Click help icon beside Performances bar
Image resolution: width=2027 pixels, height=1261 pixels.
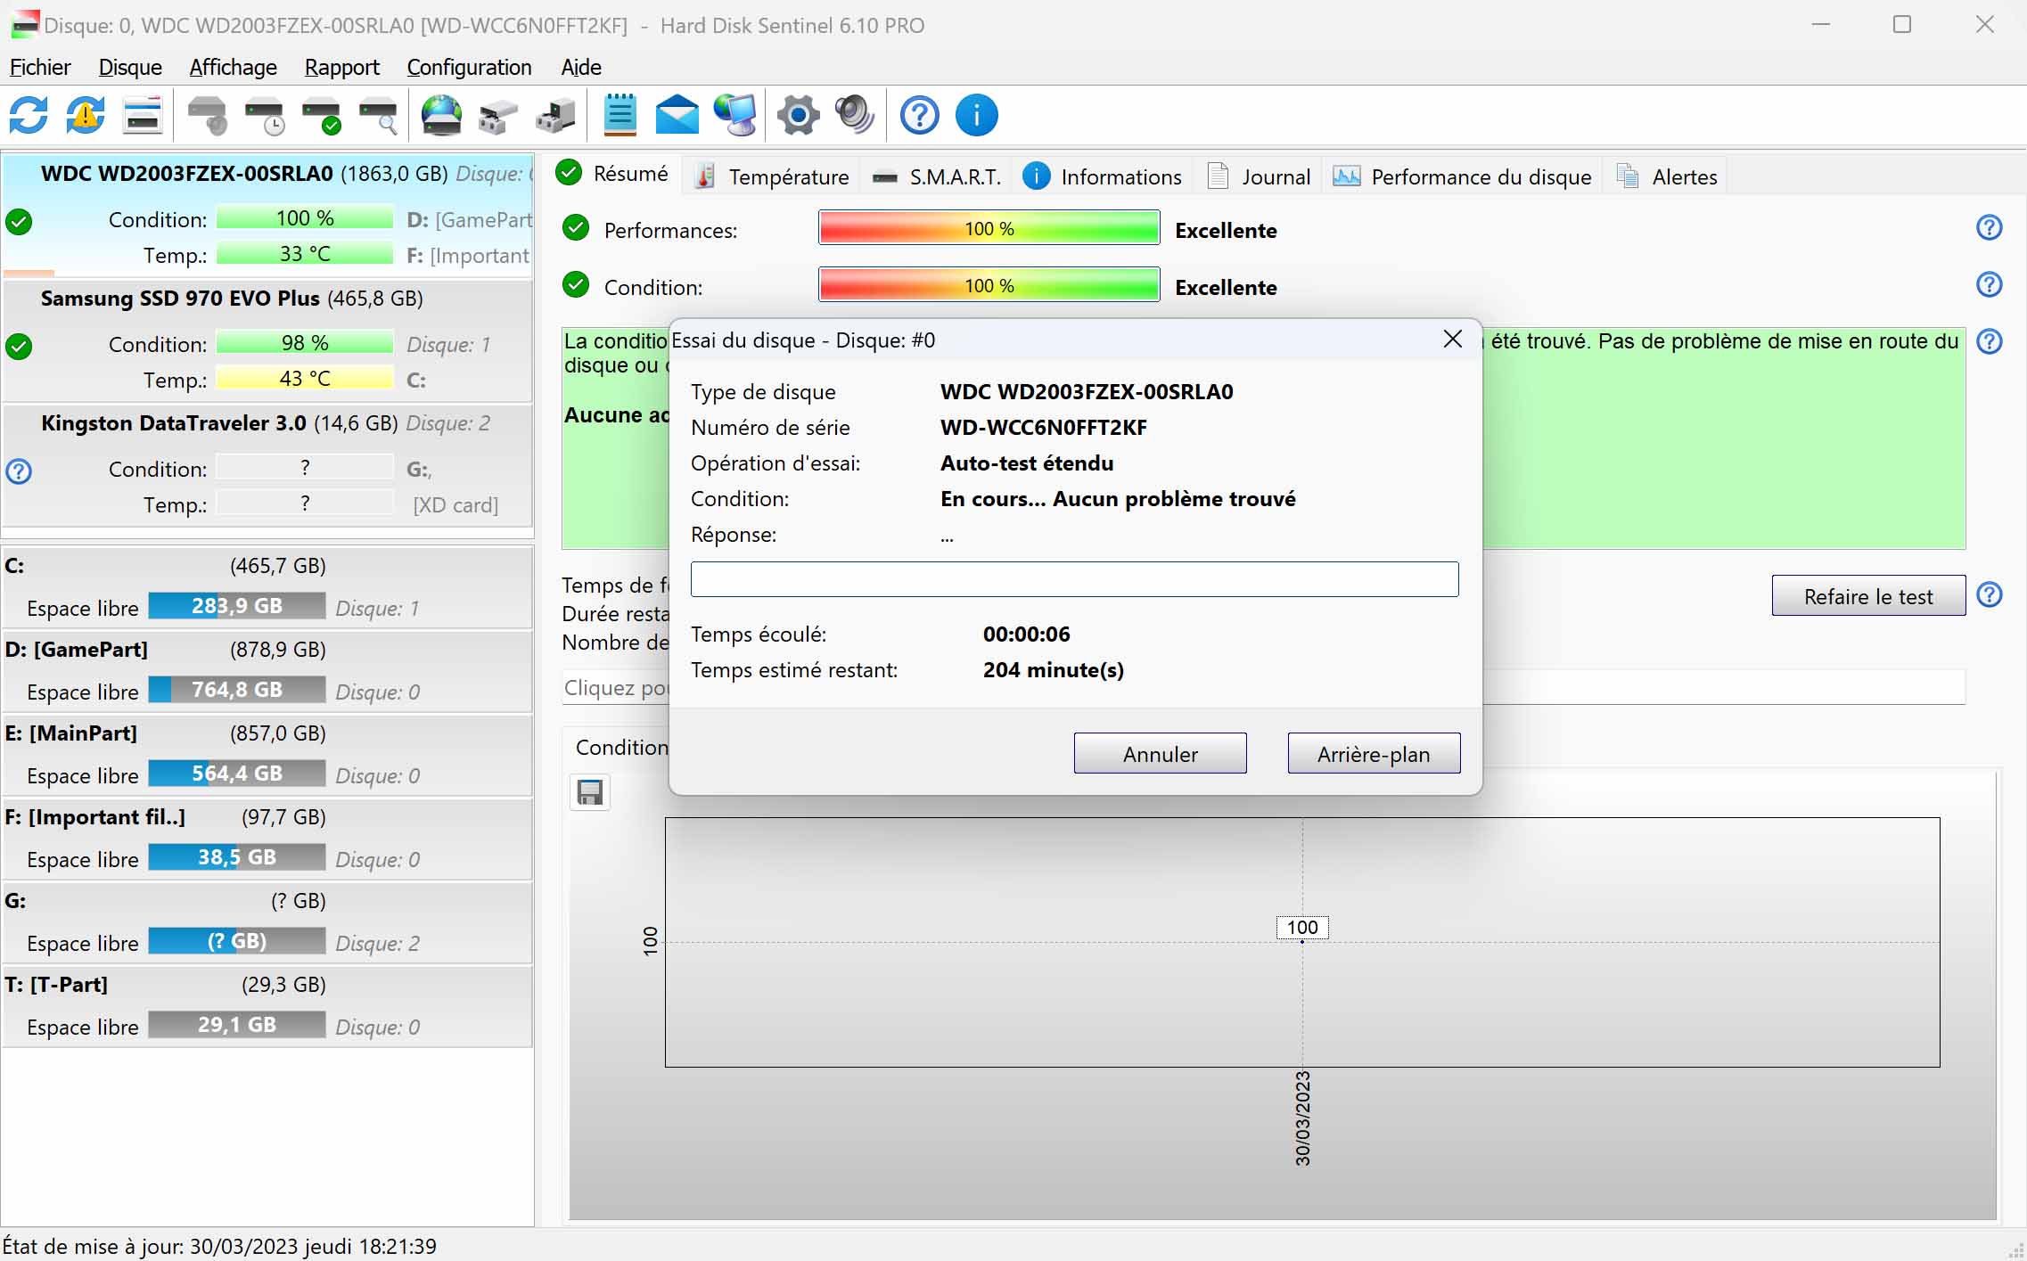tap(1989, 228)
